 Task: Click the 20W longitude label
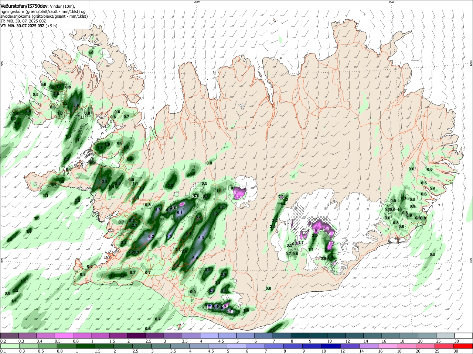coord(197,2)
